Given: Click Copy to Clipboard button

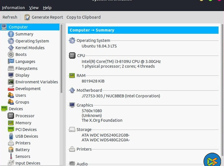Looking at the screenshot, I should click(83, 17).
